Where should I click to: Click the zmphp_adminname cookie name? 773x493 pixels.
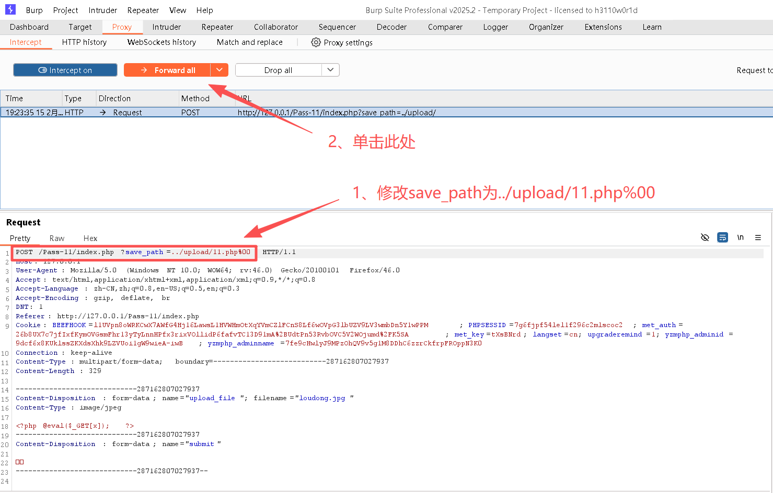click(x=241, y=343)
